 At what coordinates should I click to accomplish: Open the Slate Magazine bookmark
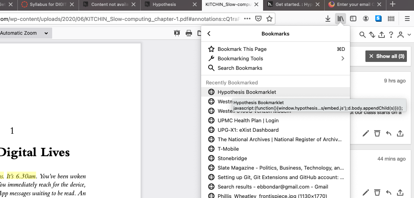coord(275,168)
